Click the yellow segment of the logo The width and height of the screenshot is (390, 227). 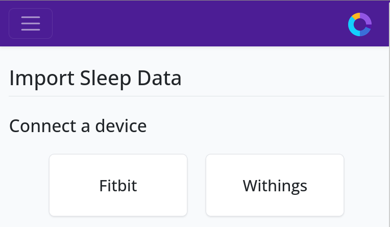tap(356, 16)
